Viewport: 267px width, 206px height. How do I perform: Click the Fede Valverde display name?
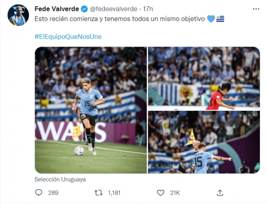(57, 9)
